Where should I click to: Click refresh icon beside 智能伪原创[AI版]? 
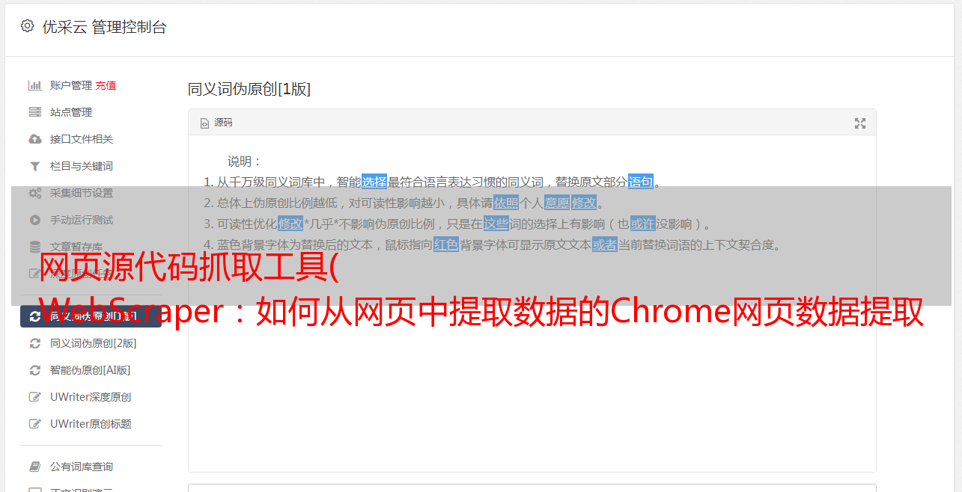(34, 370)
